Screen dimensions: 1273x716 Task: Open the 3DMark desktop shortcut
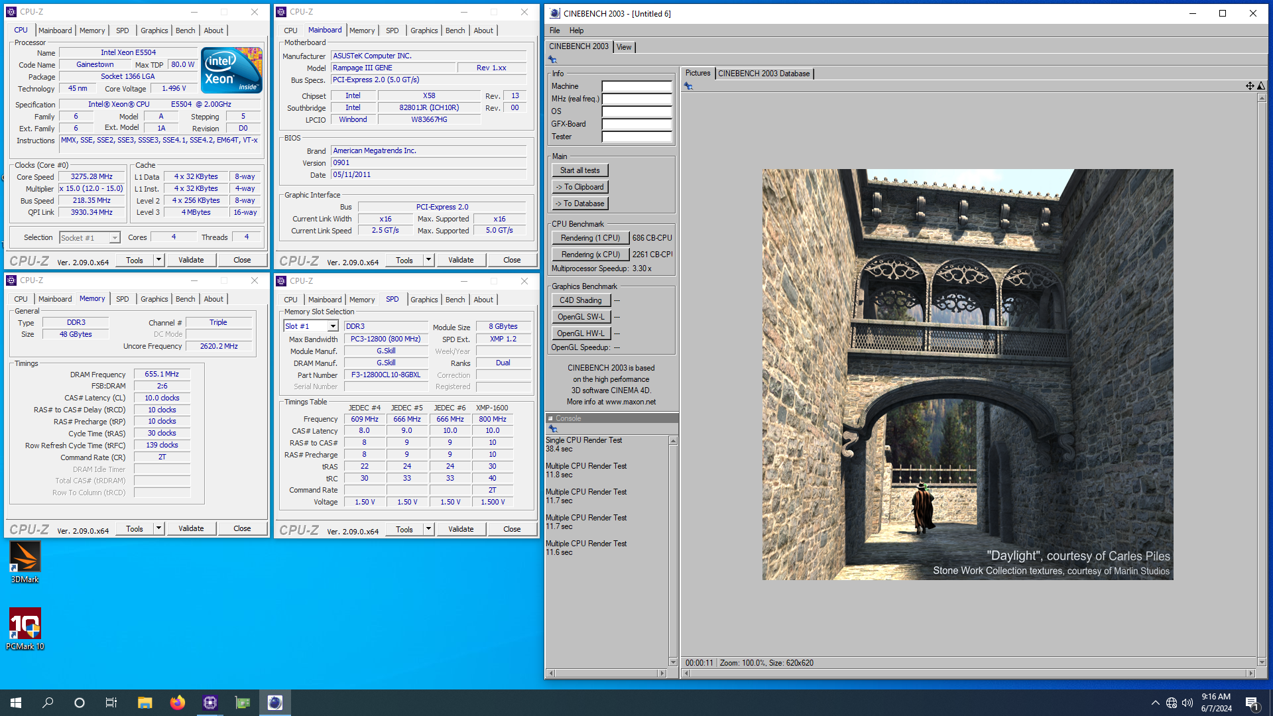point(25,562)
